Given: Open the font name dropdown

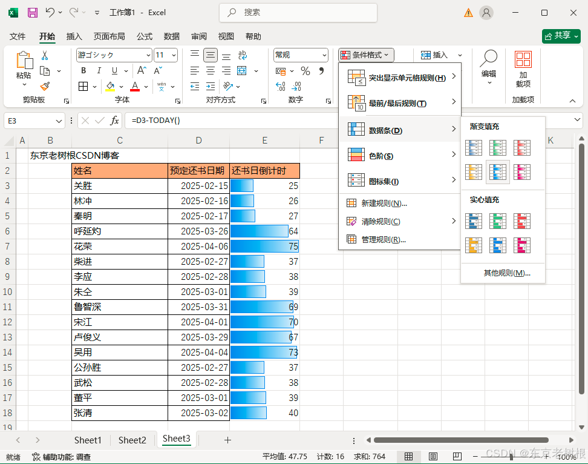Looking at the screenshot, I should 148,55.
